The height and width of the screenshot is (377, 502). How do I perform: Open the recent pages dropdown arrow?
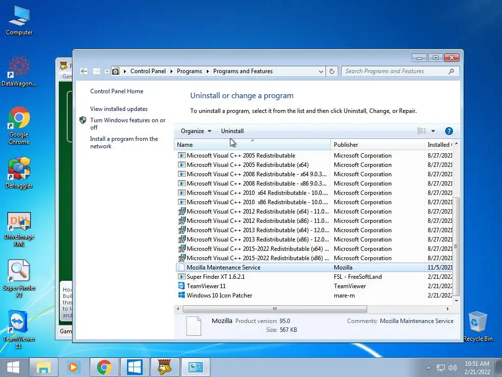point(106,71)
